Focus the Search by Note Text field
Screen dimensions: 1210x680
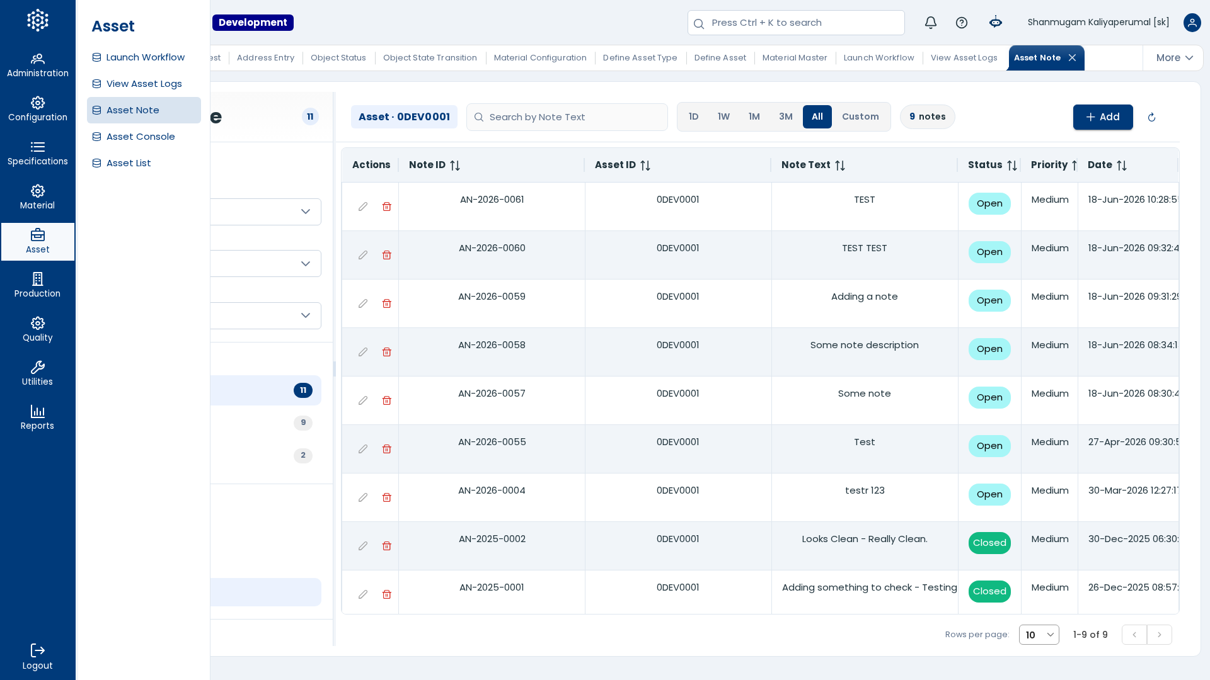567,117
